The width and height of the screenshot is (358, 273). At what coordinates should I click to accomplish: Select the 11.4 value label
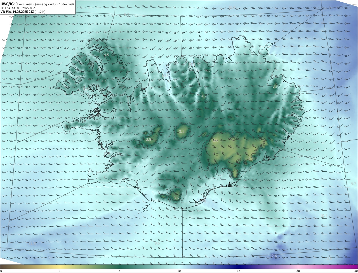click(x=32, y=244)
